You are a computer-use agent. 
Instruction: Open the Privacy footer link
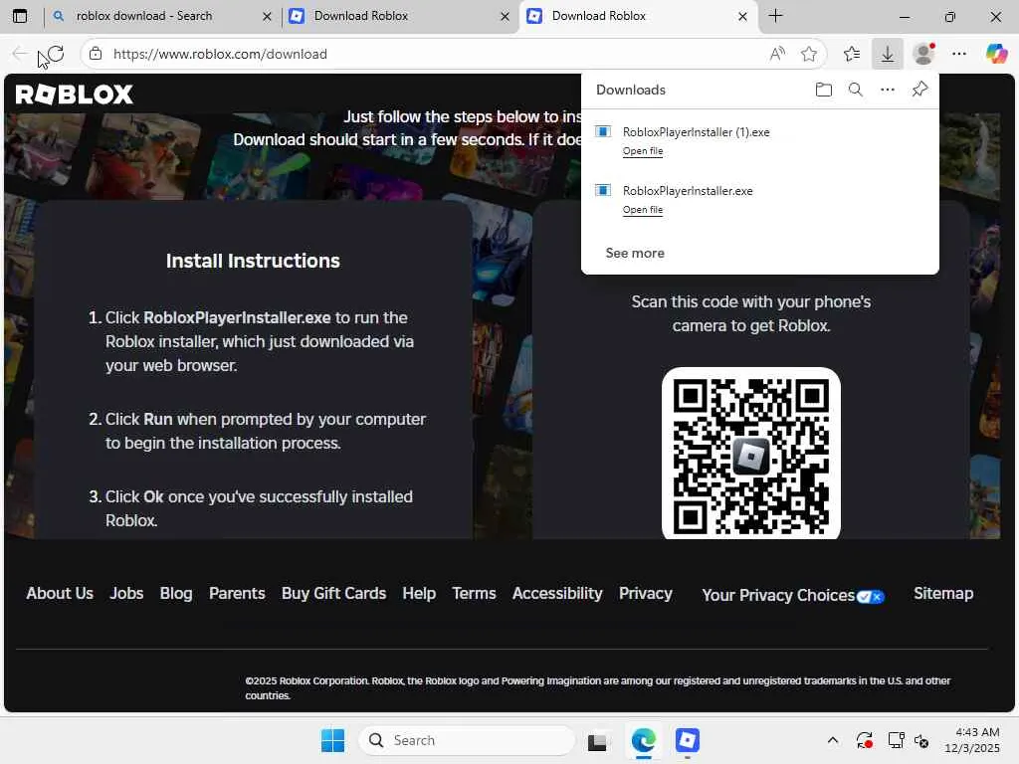pos(645,593)
